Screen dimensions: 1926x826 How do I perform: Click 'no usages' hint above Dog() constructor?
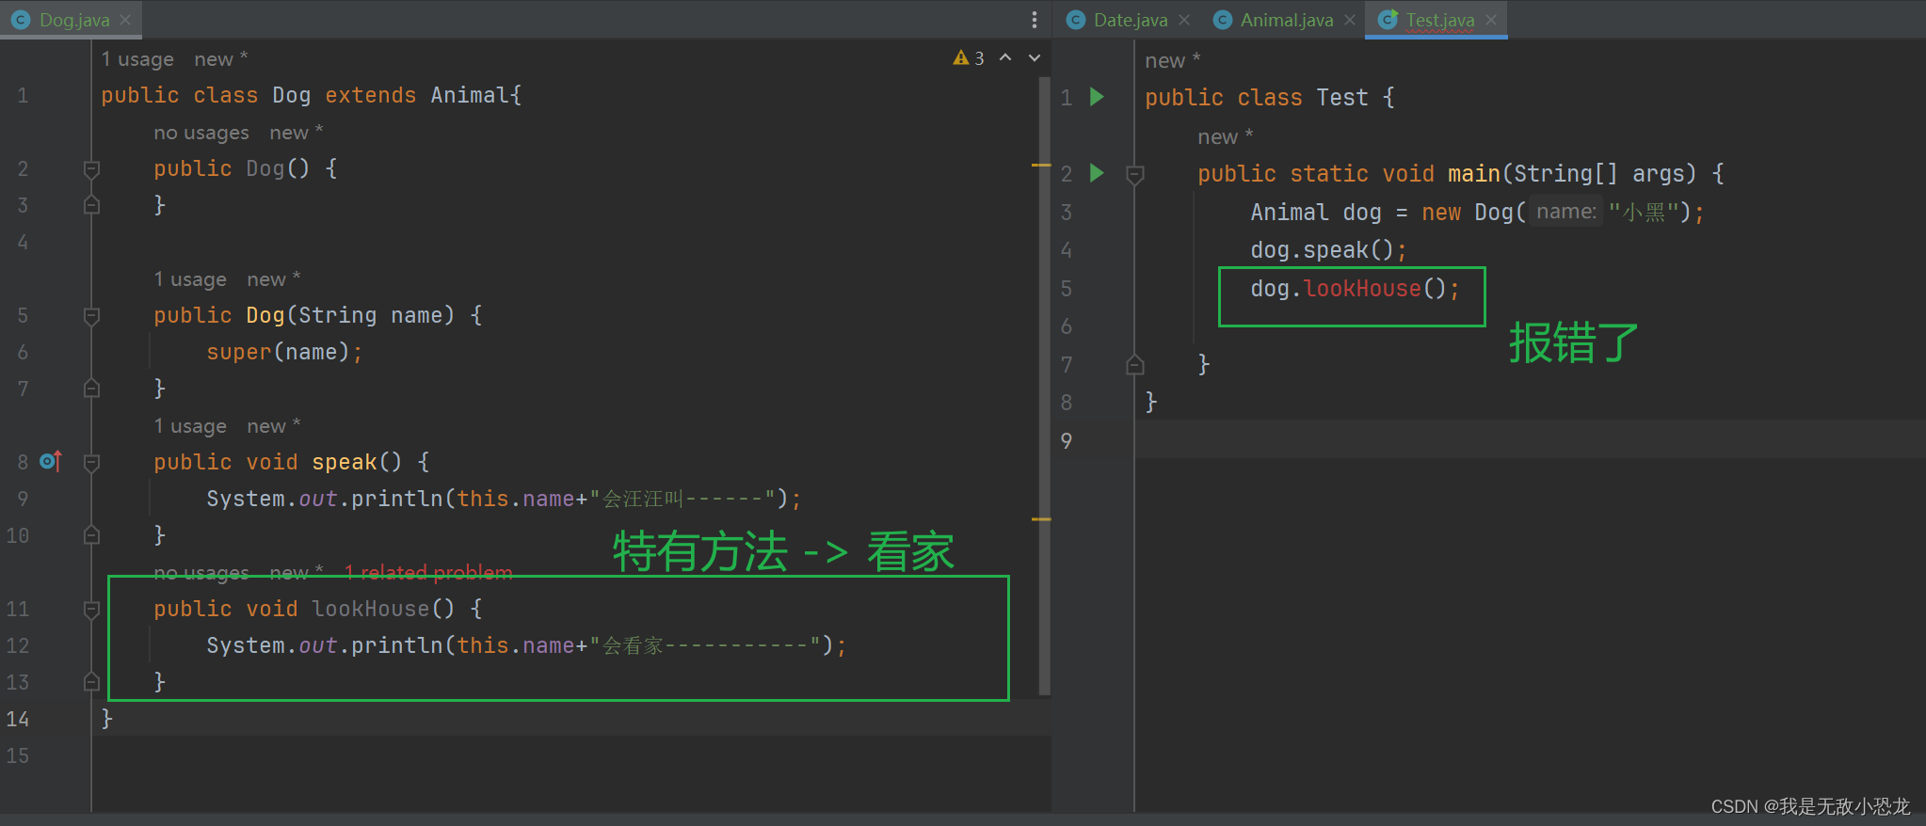pyautogui.click(x=201, y=133)
